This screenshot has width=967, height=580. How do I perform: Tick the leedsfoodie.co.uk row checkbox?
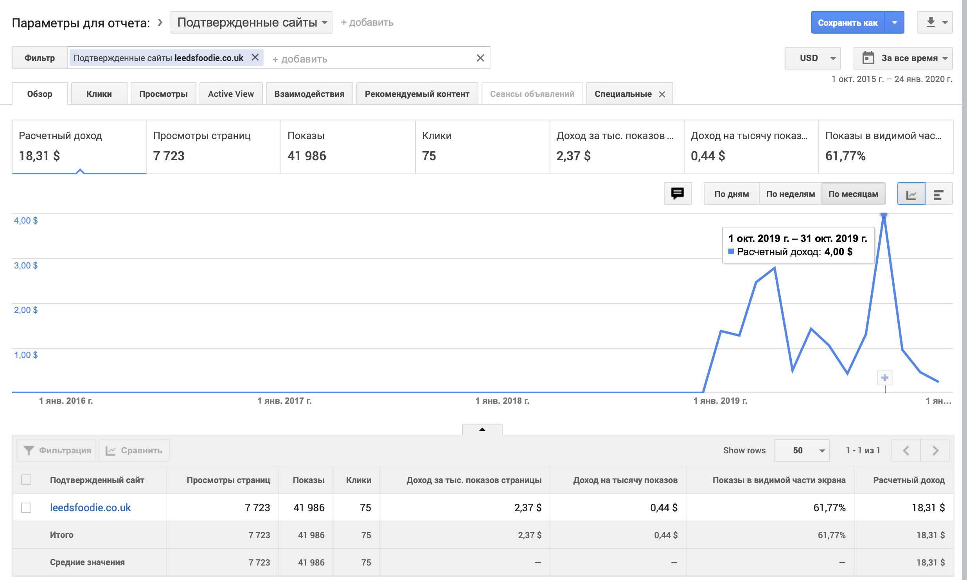(x=26, y=507)
